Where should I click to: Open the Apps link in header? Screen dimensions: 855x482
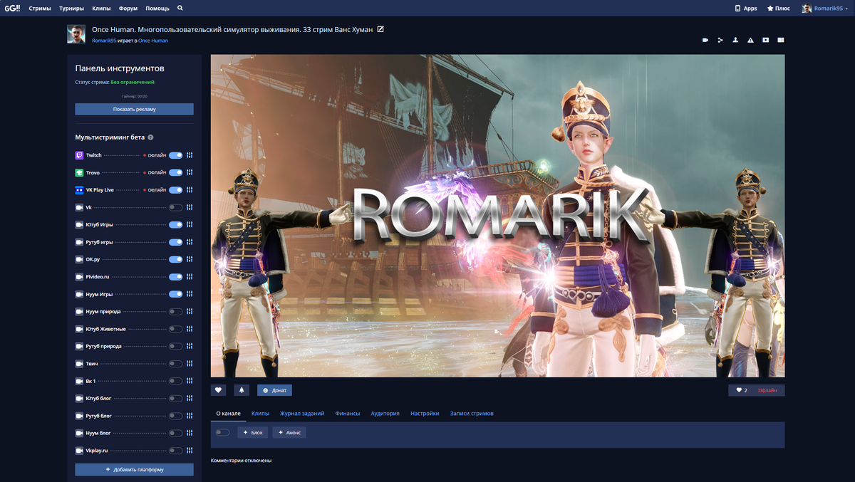click(746, 8)
